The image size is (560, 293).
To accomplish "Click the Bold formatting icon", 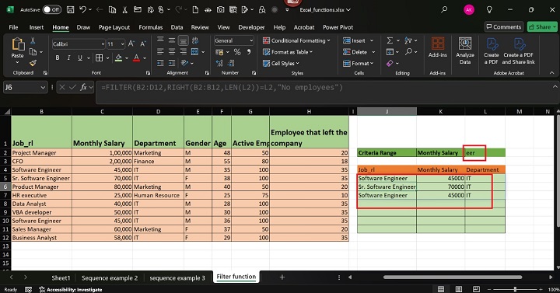I will 57,58.
